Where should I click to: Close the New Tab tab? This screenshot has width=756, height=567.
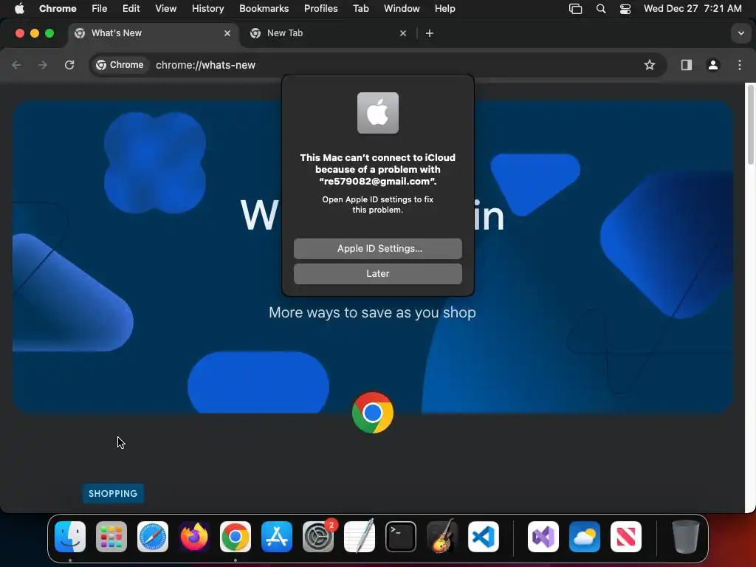403,33
